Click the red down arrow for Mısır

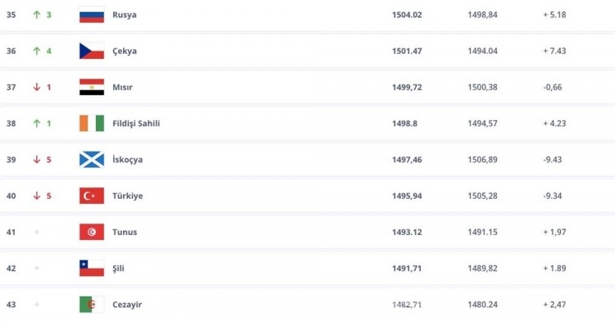pyautogui.click(x=37, y=87)
